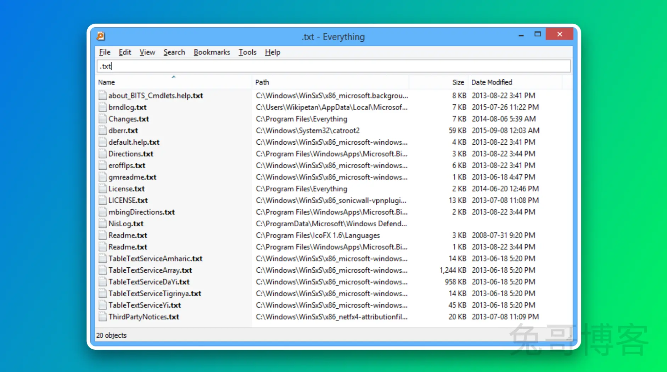Click date 2015-09-08 12:03 AM
The width and height of the screenshot is (667, 372).
[505, 130]
